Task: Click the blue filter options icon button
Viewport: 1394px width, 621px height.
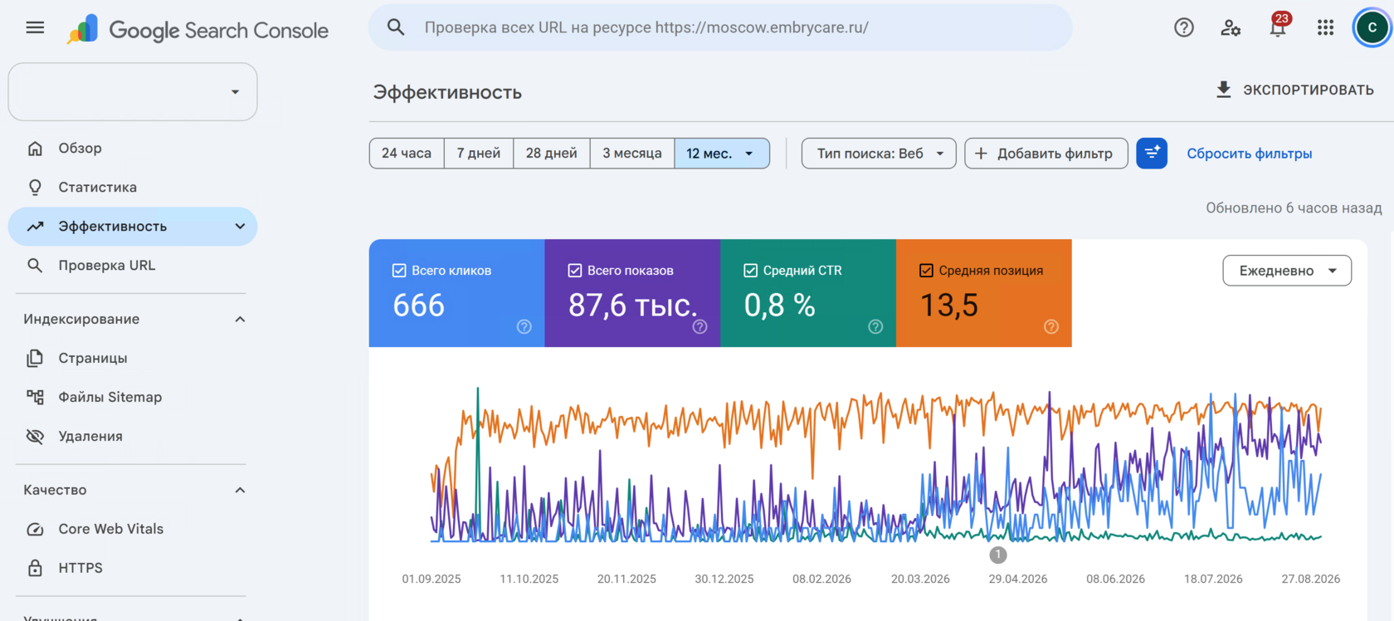Action: (1152, 154)
